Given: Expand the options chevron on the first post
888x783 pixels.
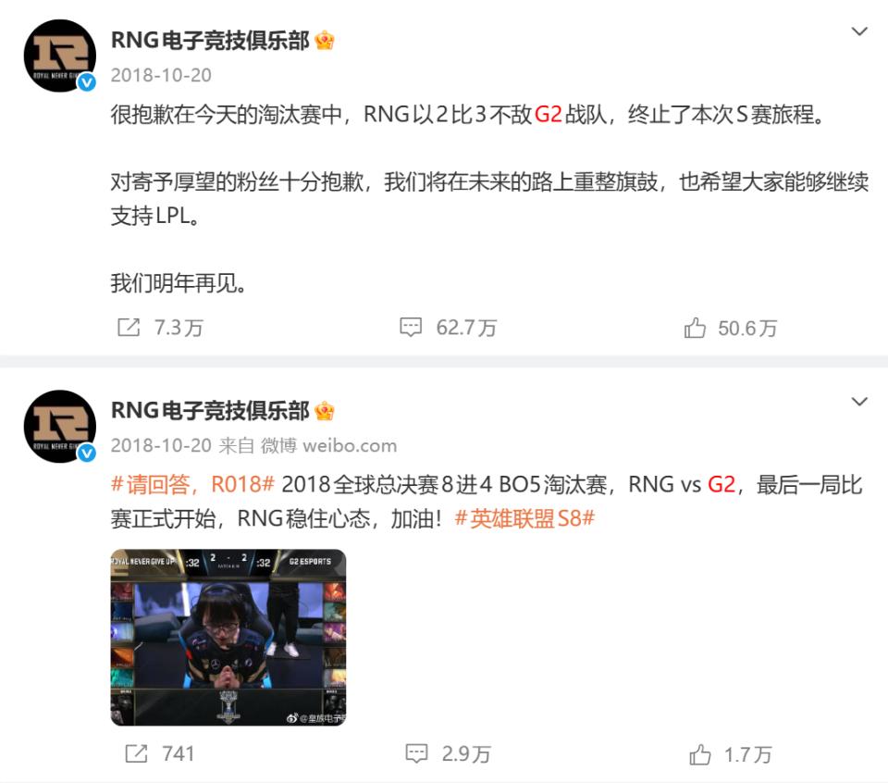Looking at the screenshot, I should tap(859, 31).
